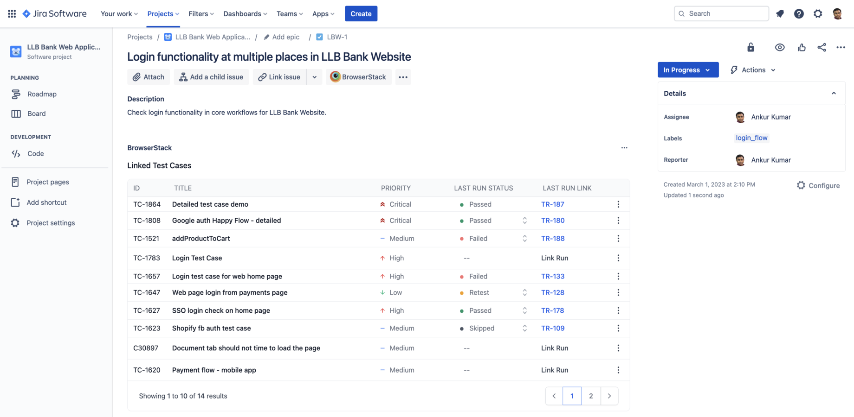
Task: Open Filters menu
Action: (201, 13)
